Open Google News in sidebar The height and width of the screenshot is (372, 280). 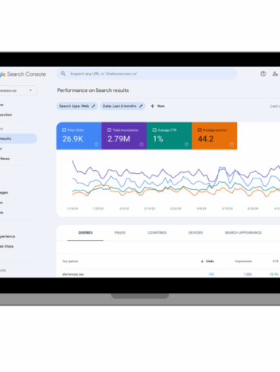(x=5, y=159)
